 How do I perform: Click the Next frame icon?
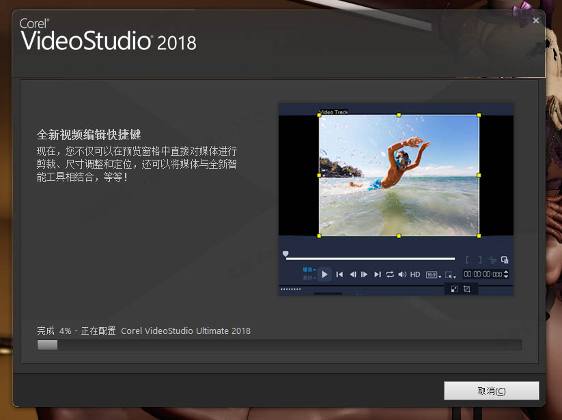point(365,275)
